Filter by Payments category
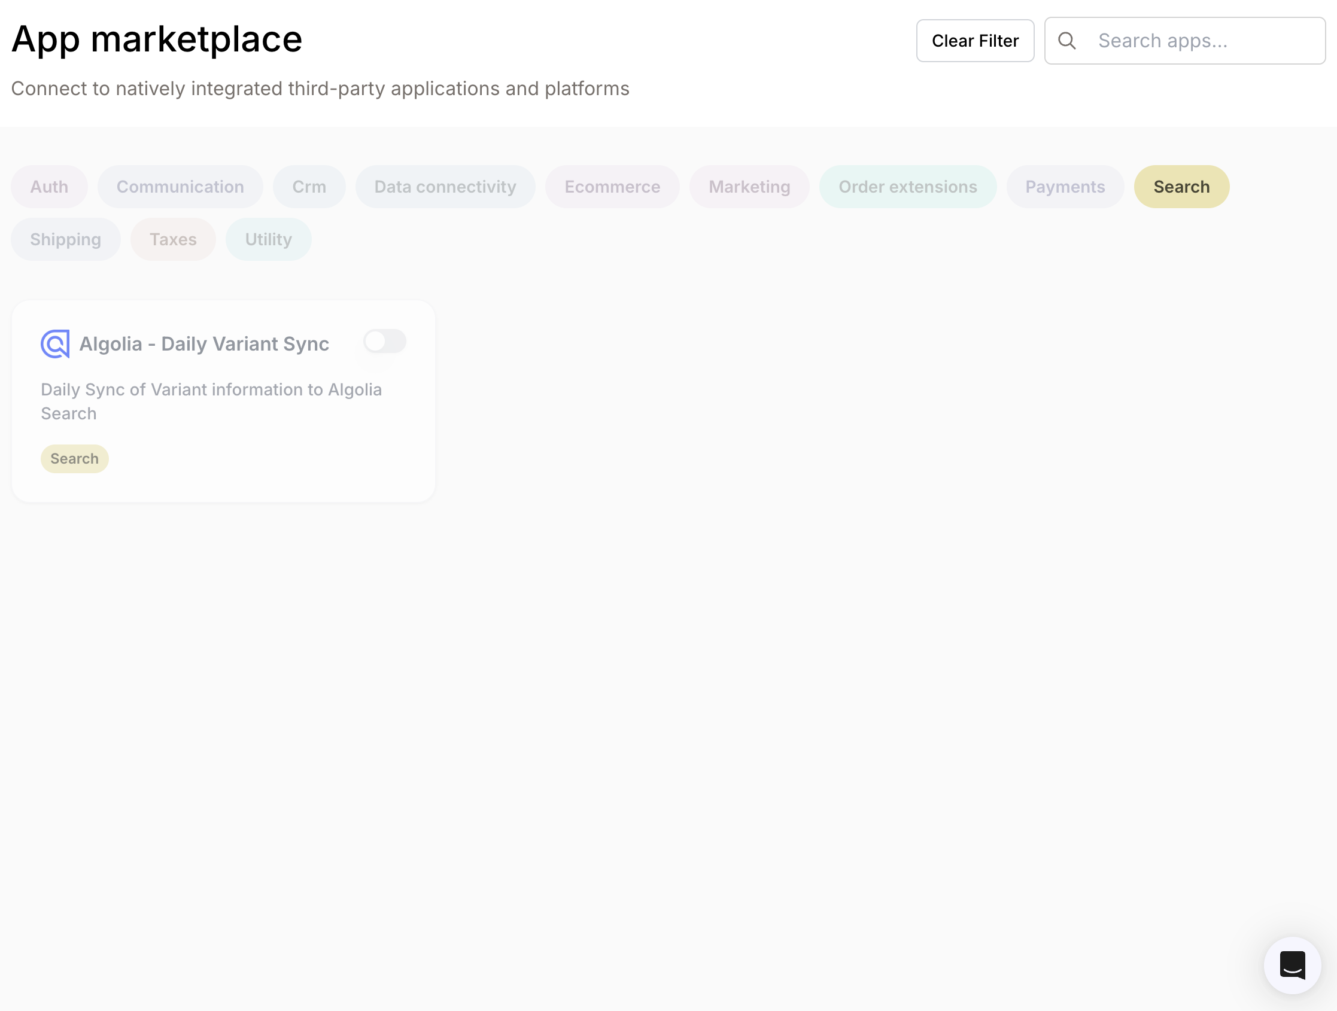Screen dimensions: 1337x1011 pyautogui.click(x=1065, y=186)
